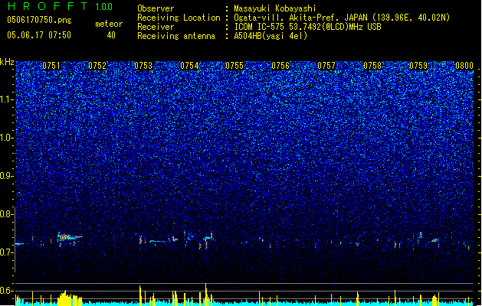The image size is (482, 306).
Task: Click the 0.6 kHz axis label
Action: point(7,291)
